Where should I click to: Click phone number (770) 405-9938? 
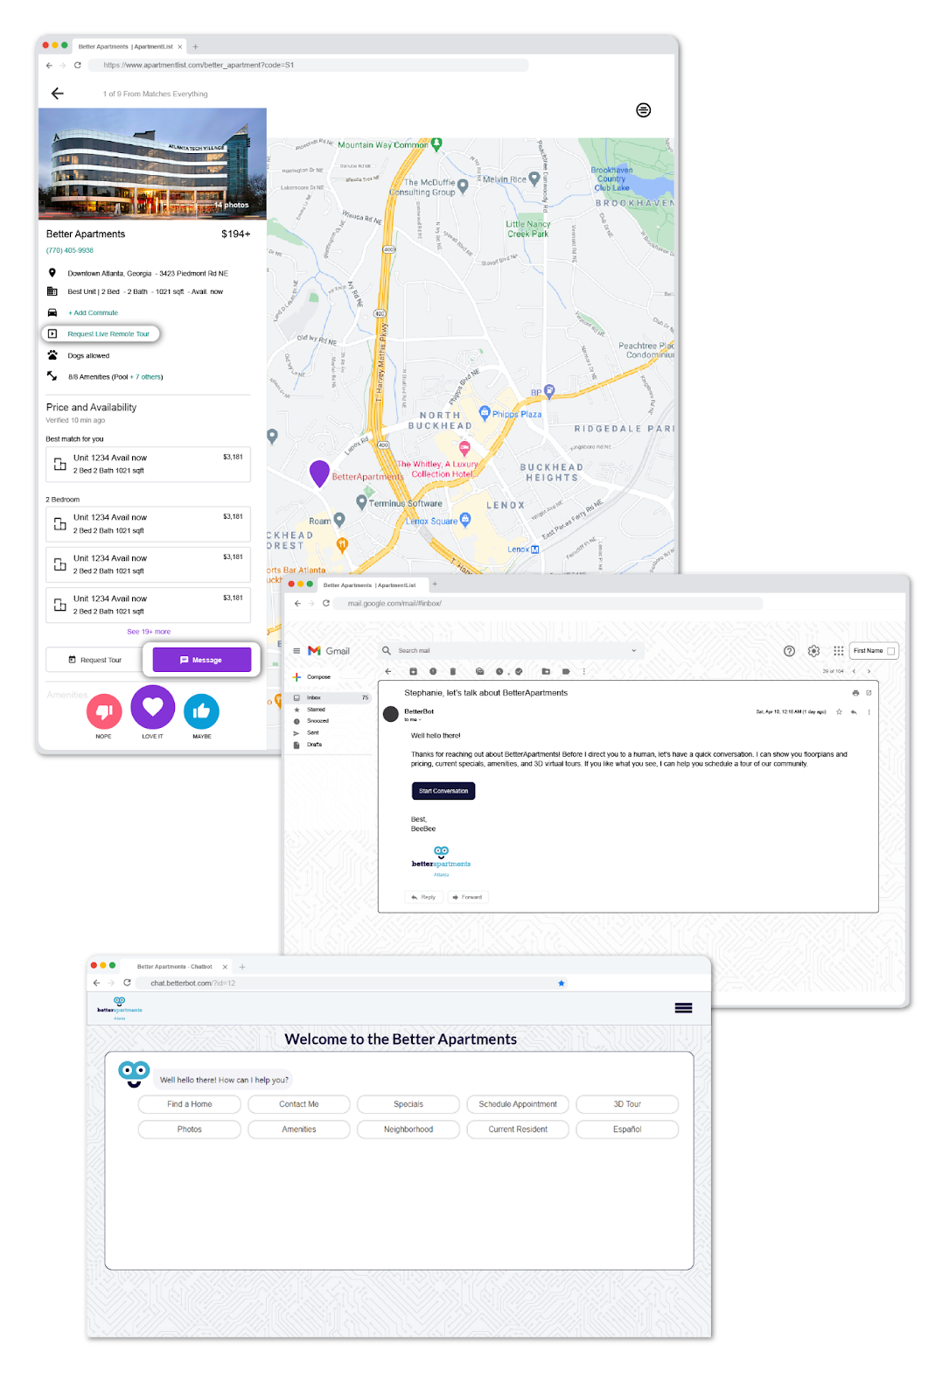coord(70,250)
